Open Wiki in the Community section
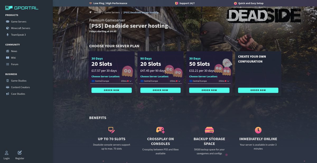Image resolution: width=317 pixels, height=163 pixels. (x=13, y=58)
